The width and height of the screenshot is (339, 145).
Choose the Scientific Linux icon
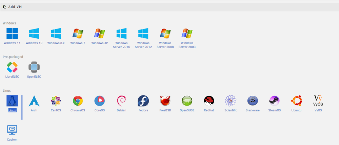231,101
